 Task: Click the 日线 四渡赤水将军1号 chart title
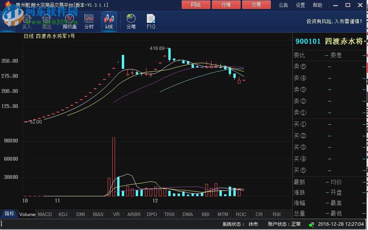(49, 36)
